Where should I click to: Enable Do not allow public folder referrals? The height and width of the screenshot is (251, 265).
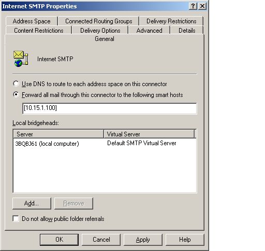(x=16, y=218)
